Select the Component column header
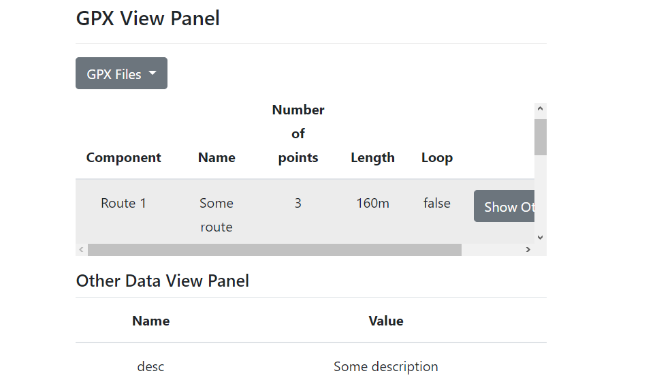Image resolution: width=657 pixels, height=382 pixels. pos(123,157)
